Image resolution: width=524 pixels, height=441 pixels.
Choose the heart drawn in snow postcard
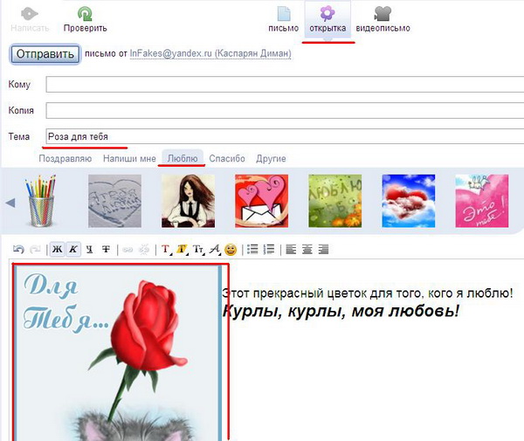click(x=114, y=201)
